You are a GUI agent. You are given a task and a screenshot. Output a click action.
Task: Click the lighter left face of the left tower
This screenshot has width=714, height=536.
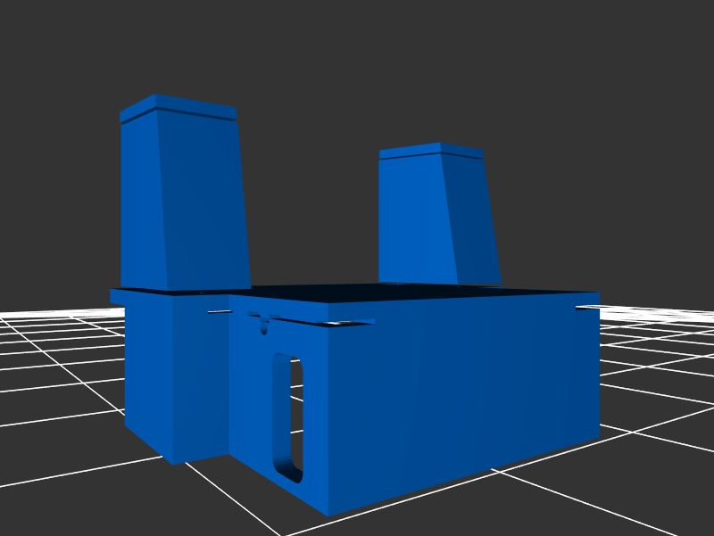(141, 205)
